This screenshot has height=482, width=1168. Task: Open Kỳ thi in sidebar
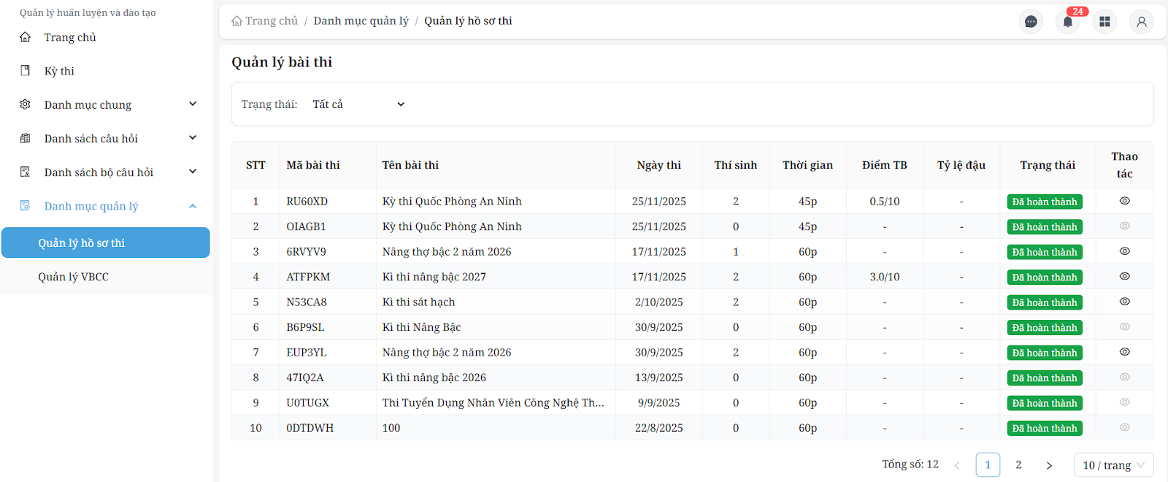(59, 71)
